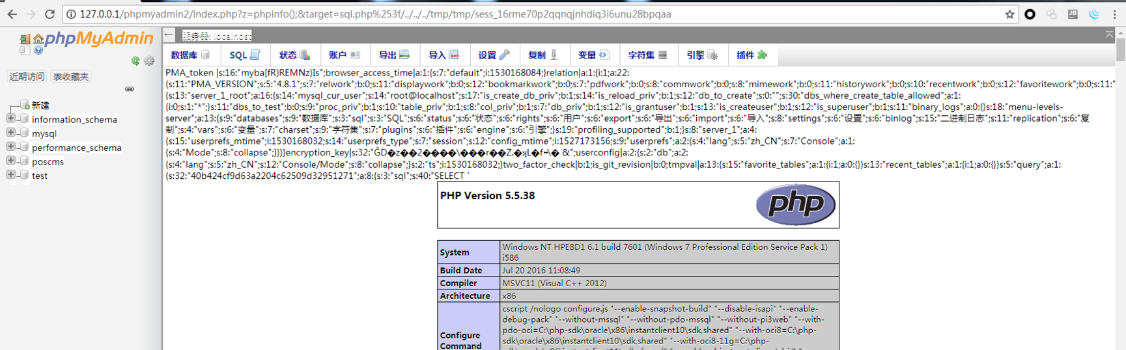Click the Configure Command label

(x=461, y=341)
